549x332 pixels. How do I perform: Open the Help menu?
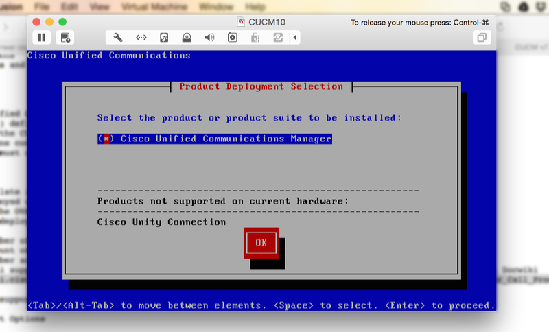pyautogui.click(x=255, y=7)
